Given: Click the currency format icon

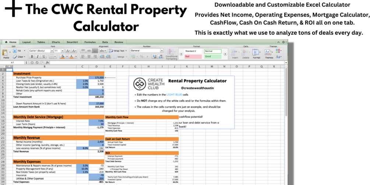Looking at the screenshot, I should [x=134, y=57].
